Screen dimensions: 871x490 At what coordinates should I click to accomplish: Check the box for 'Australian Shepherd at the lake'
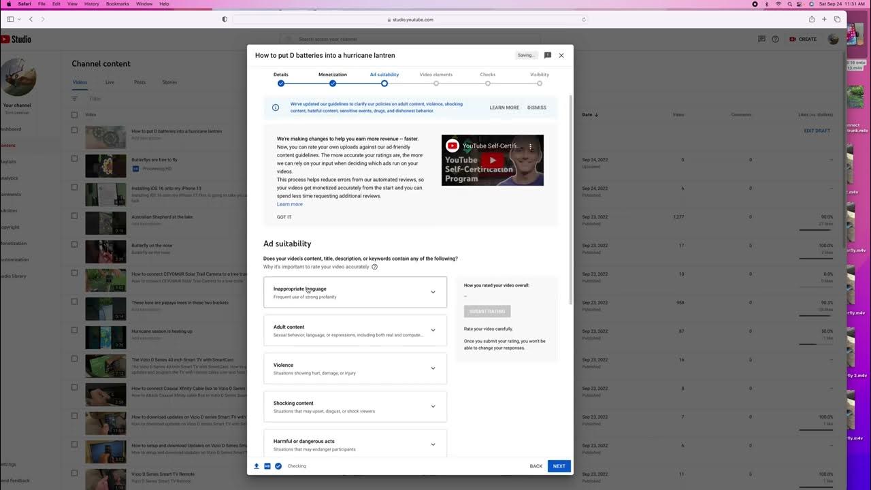pyautogui.click(x=75, y=216)
